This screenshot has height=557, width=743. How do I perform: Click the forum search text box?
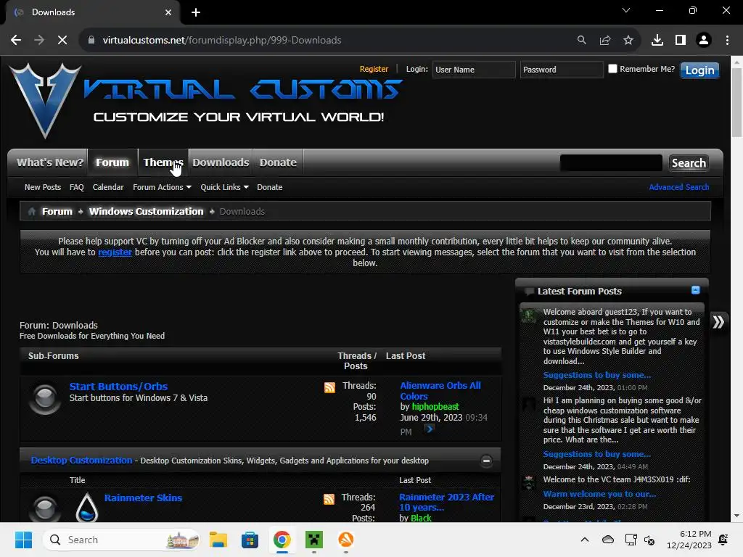(x=611, y=163)
